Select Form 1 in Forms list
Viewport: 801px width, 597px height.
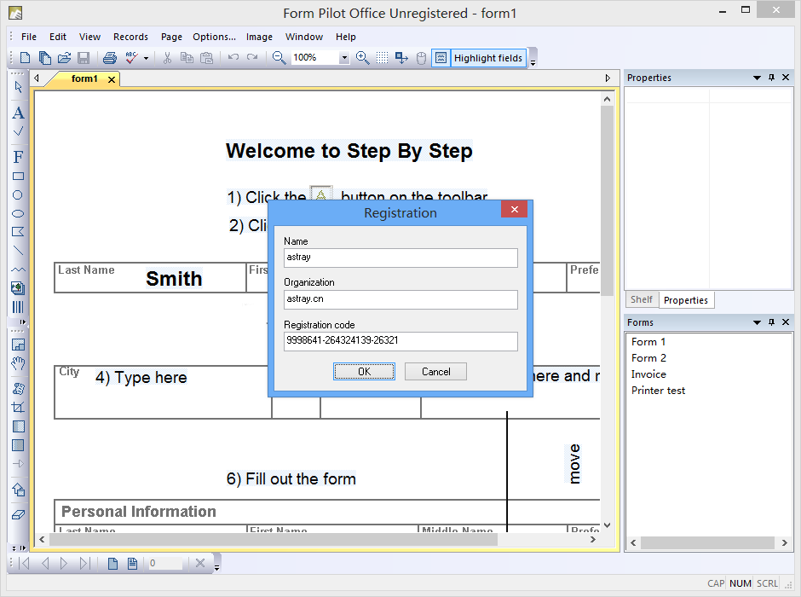click(x=648, y=342)
